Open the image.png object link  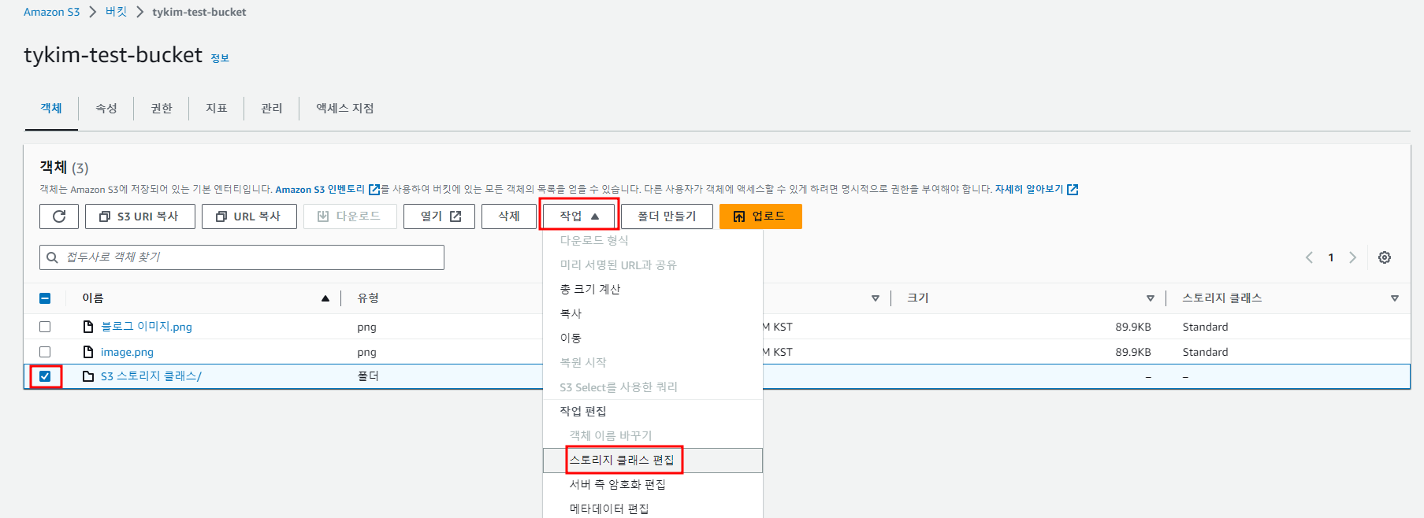127,352
